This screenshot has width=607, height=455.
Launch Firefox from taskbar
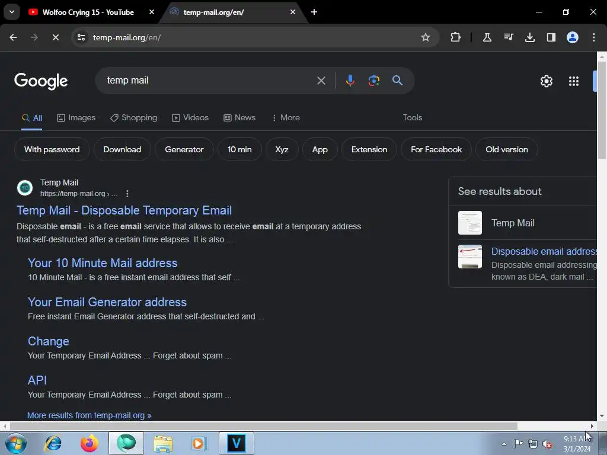90,443
